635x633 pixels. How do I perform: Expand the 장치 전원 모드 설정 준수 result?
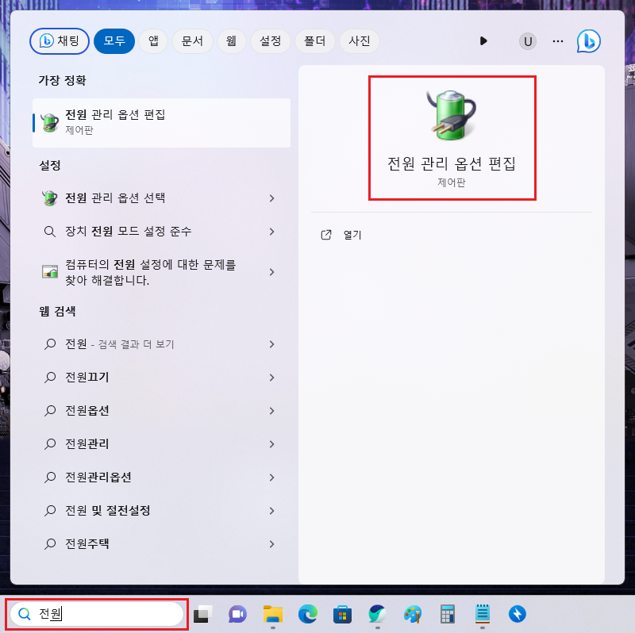coord(272,231)
